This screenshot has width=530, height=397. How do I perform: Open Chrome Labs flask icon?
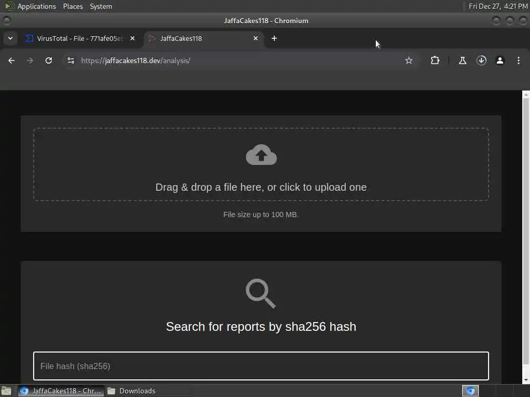462,60
